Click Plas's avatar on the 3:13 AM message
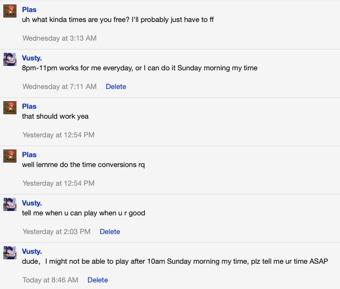Image resolution: width=340 pixels, height=289 pixels. (x=10, y=11)
